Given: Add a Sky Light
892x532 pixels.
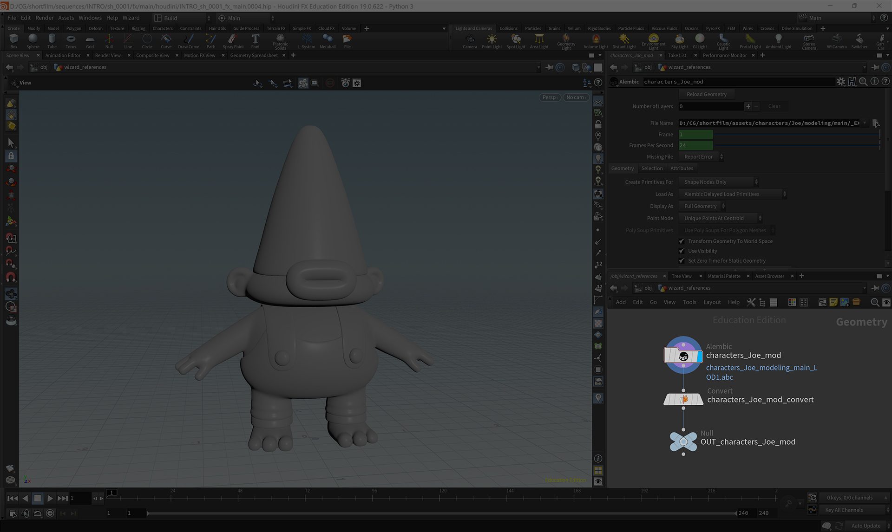Looking at the screenshot, I should (679, 41).
